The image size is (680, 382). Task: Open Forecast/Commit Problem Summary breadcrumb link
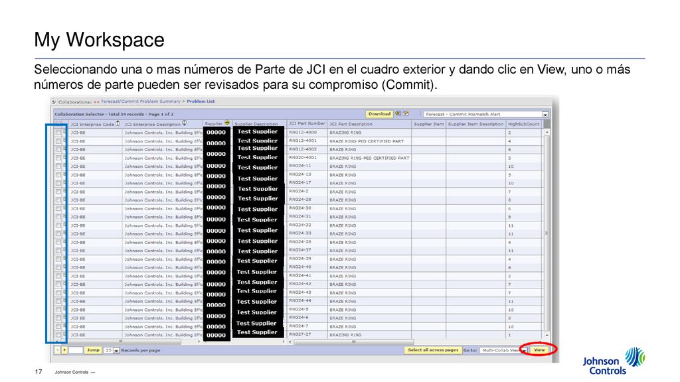coord(141,101)
